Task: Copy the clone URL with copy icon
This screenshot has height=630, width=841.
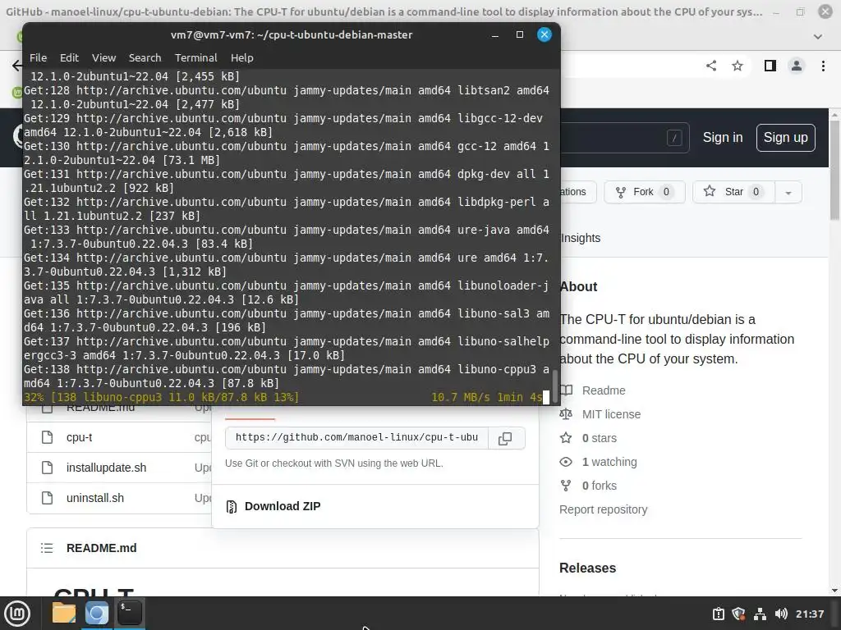Action: [x=505, y=438]
